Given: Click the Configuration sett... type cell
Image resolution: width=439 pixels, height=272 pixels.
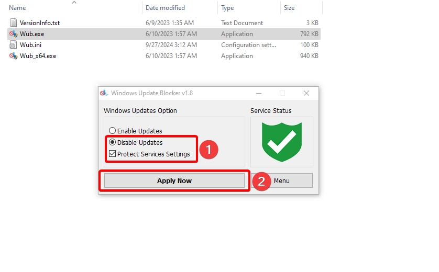Looking at the screenshot, I should pyautogui.click(x=248, y=45).
